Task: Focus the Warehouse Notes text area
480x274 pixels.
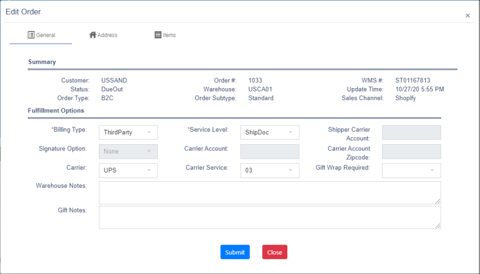Action: 270,193
